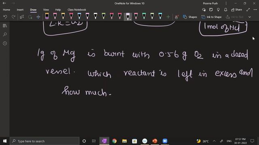259x145 pixels.
Task: Select the light blue pen beside the plus
Action: pos(160,16)
